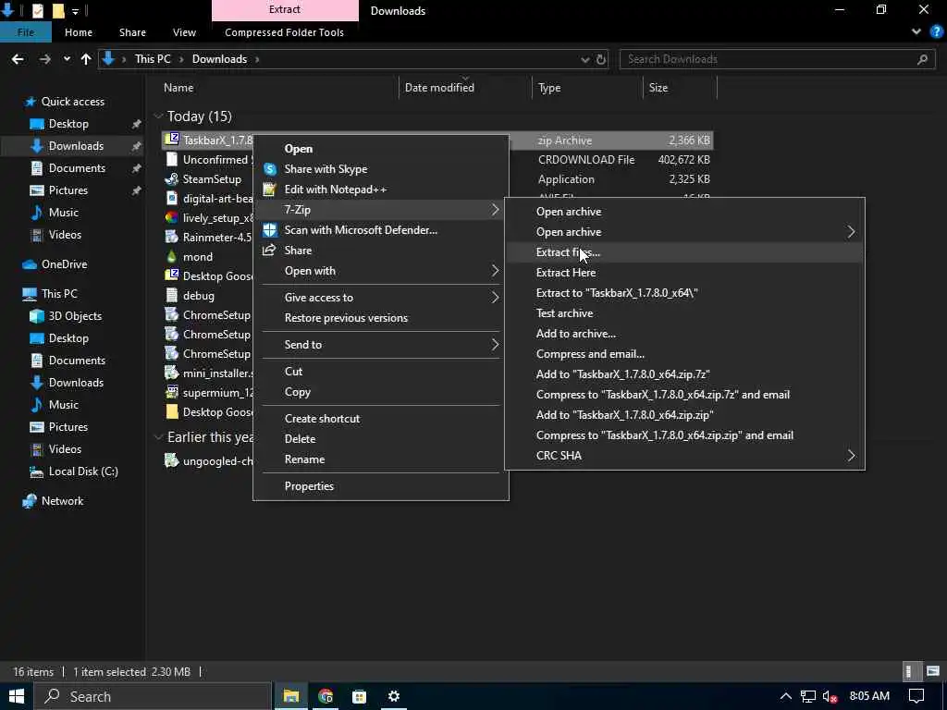The width and height of the screenshot is (947, 710).
Task: Select the debug file
Action: [x=198, y=297]
